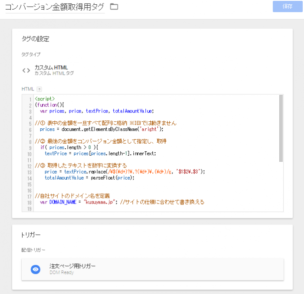Open the HTML field help question mark
Image resolution: width=304 pixels, height=294 pixels.
pos(39,89)
